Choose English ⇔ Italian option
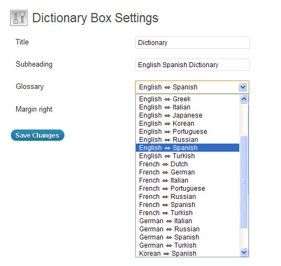Screen dimensions: 281x266 tap(187, 107)
